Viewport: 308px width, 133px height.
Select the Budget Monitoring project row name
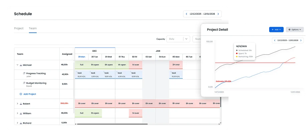click(36, 83)
